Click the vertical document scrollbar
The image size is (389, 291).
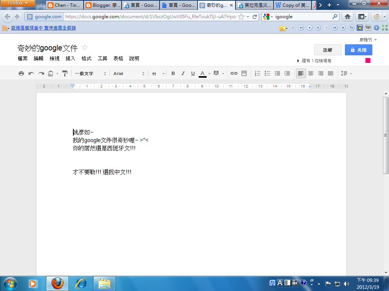coord(386,135)
